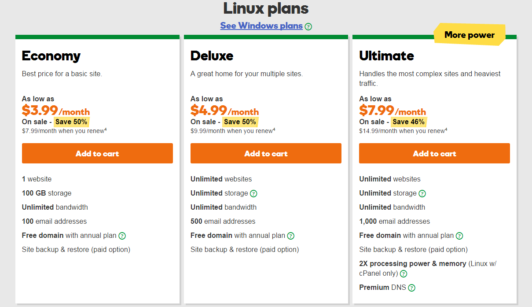
Task: Select the Deluxe plan heading
Action: pyautogui.click(x=212, y=56)
